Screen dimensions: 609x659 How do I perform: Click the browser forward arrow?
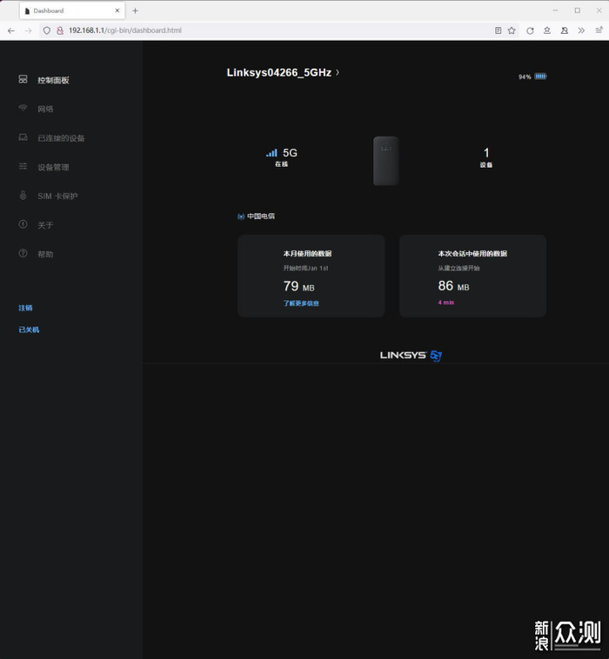pos(28,30)
